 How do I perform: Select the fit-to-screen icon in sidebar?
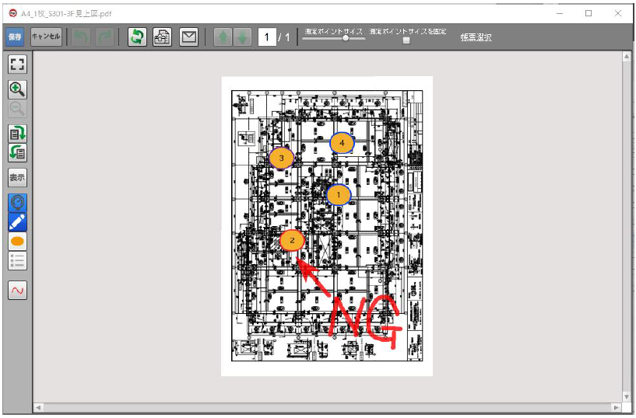(17, 64)
